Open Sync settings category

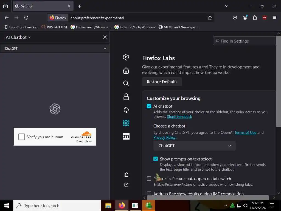point(126,110)
